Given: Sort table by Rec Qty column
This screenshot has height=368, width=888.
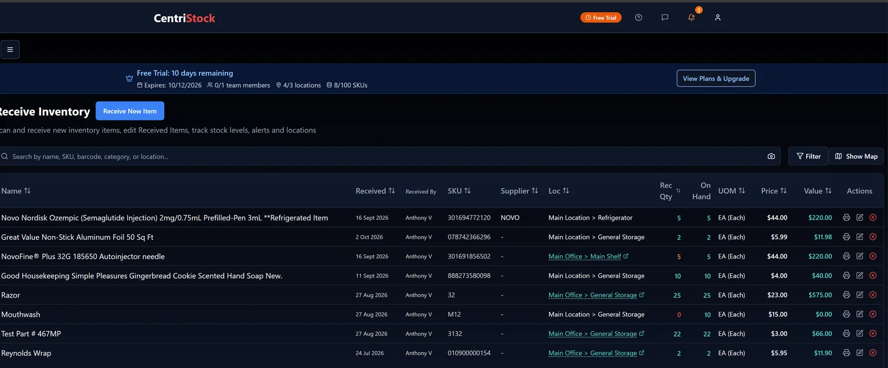Looking at the screenshot, I should click(669, 191).
